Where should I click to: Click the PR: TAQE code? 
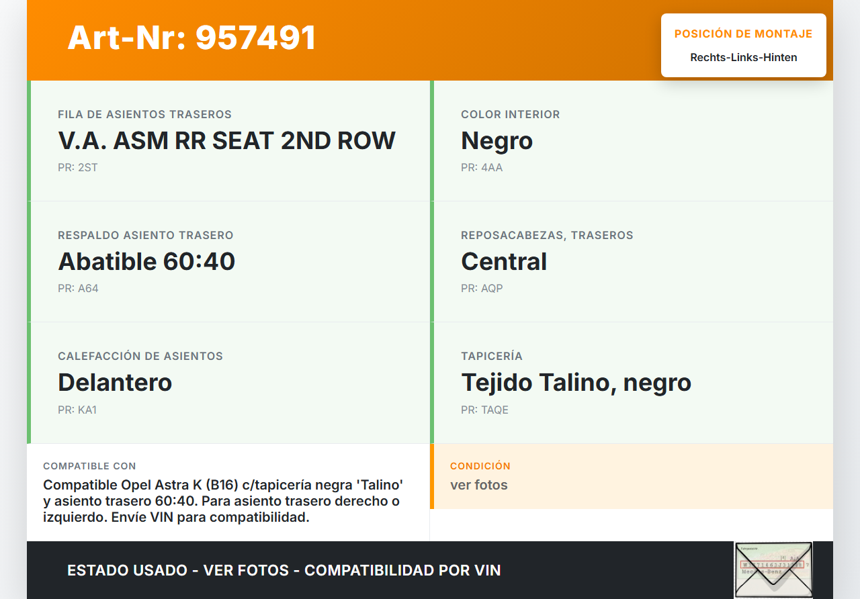pos(484,410)
